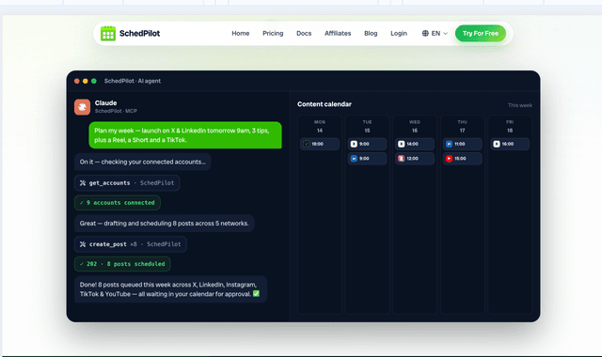
Task: Click the globe language icon
Action: [425, 34]
